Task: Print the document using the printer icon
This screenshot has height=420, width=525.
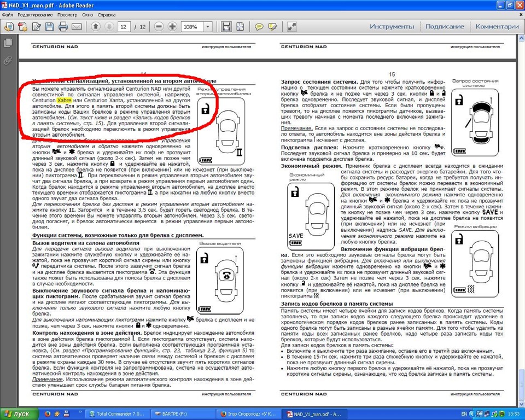Action: tap(63, 26)
